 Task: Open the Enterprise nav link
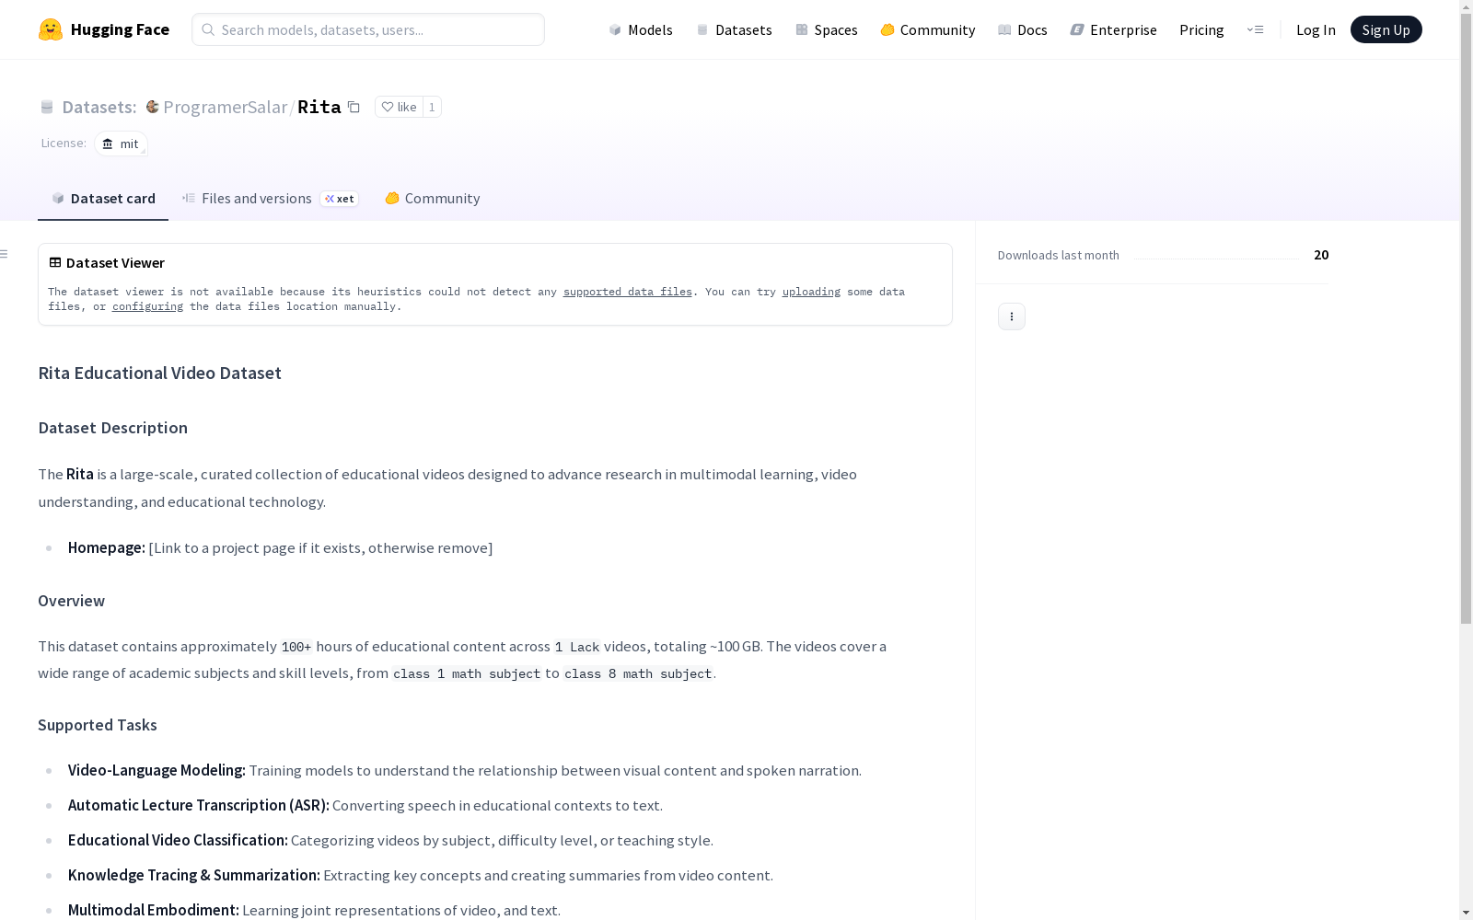(1114, 29)
